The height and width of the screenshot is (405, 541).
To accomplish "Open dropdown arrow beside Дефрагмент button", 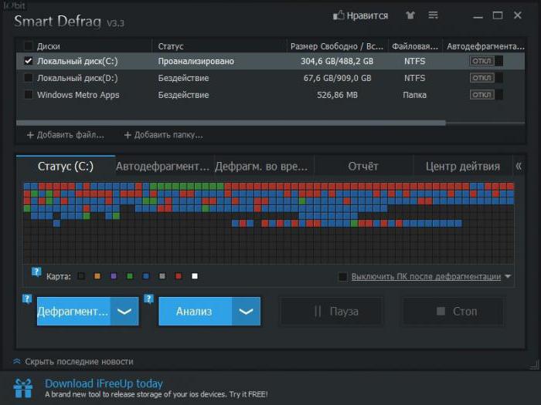I will 124,312.
